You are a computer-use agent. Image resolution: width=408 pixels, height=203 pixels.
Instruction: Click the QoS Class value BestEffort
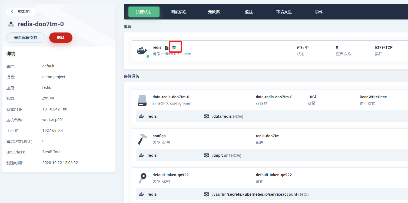pos(51,152)
